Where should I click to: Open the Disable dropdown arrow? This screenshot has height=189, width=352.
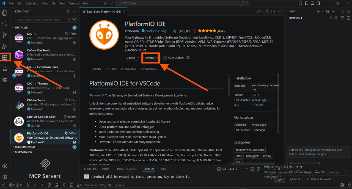139,57
